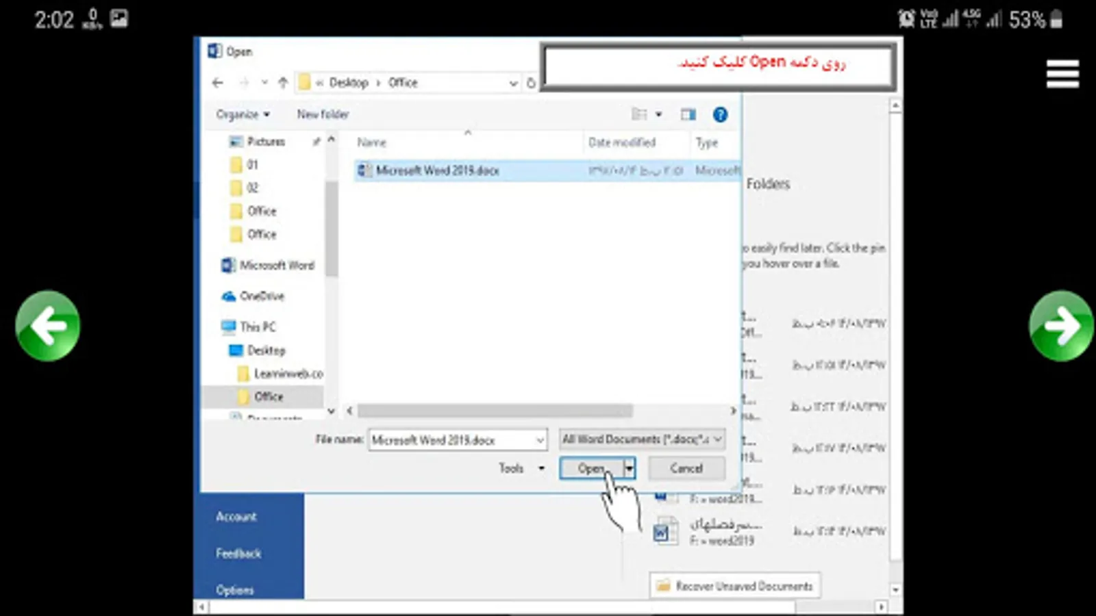Click the Forward arrow in the Open dialog
This screenshot has height=616, width=1096.
point(244,83)
